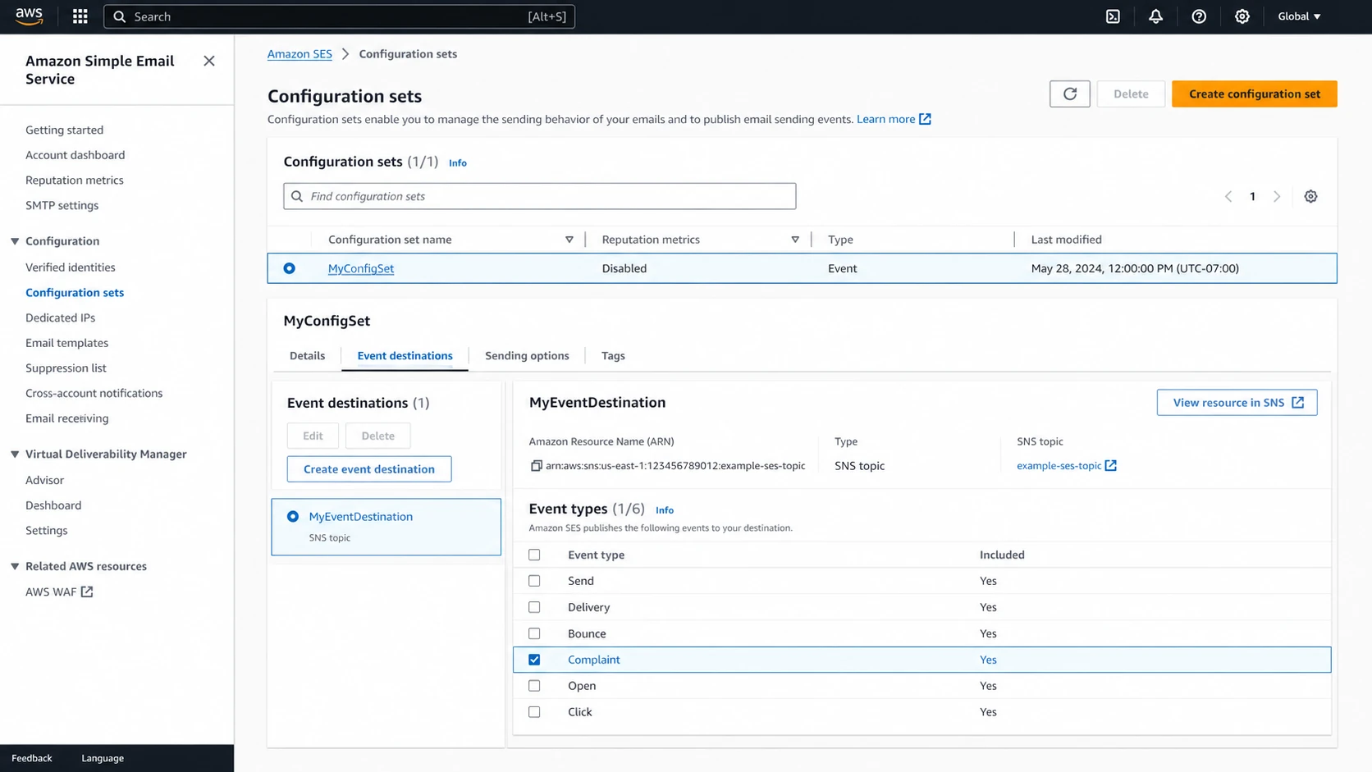The image size is (1372, 772).
Task: Open SMTP settings in sidebar
Action: pos(62,205)
